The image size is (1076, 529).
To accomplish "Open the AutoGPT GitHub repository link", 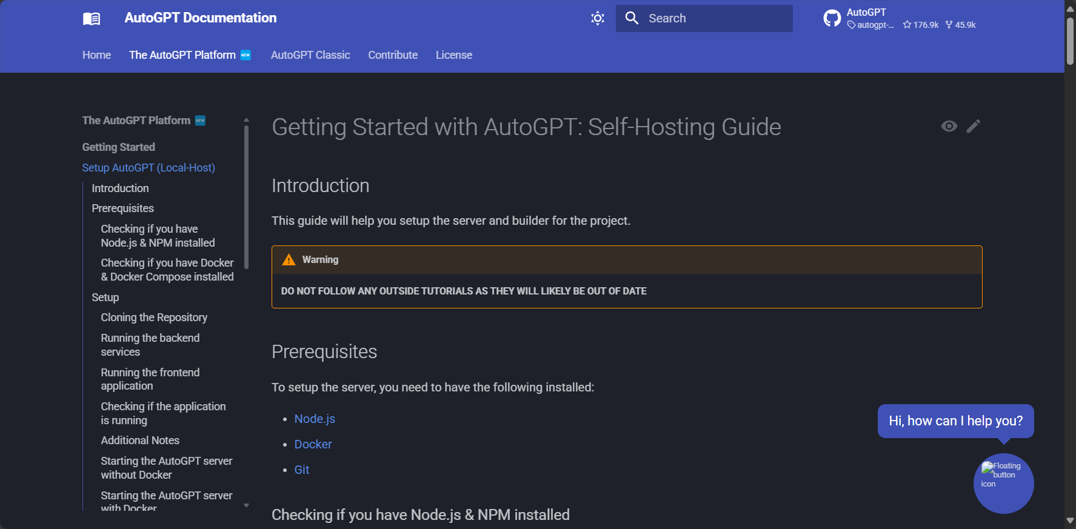I will click(900, 18).
